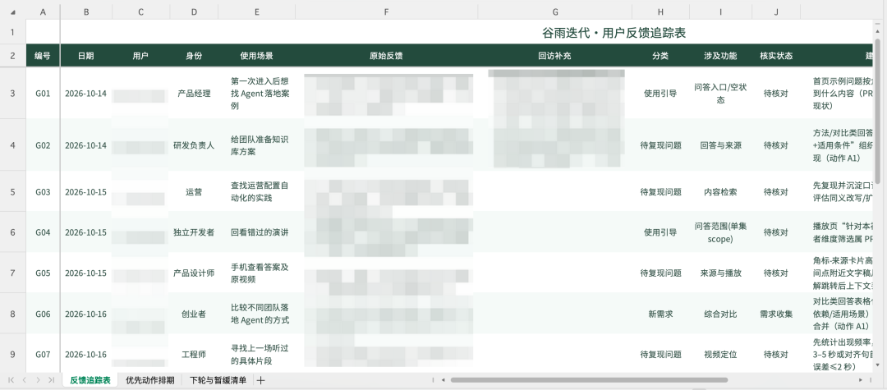Click the 使用场景 header cell
Screen dimensions: 887x390
pos(257,56)
